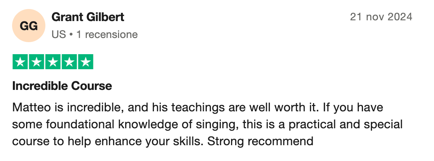Click the 'some foundational knowledge' text line

pos(207,125)
